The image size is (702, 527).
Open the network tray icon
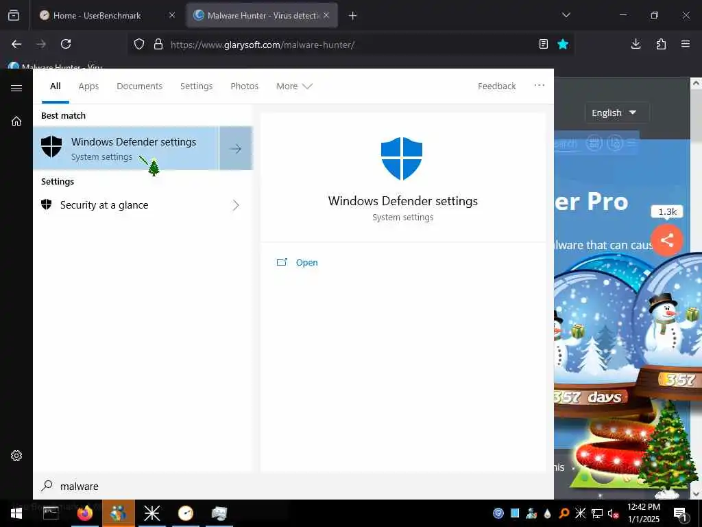597,513
